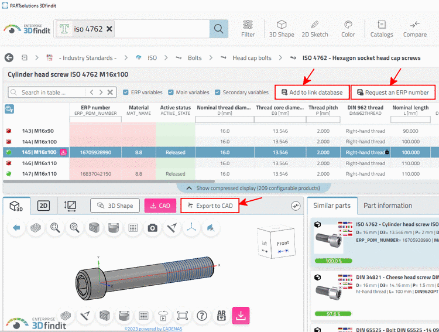Viewport: 439px width, 332px height.
Task: Click ERP number column filter field
Action: pos(95,119)
